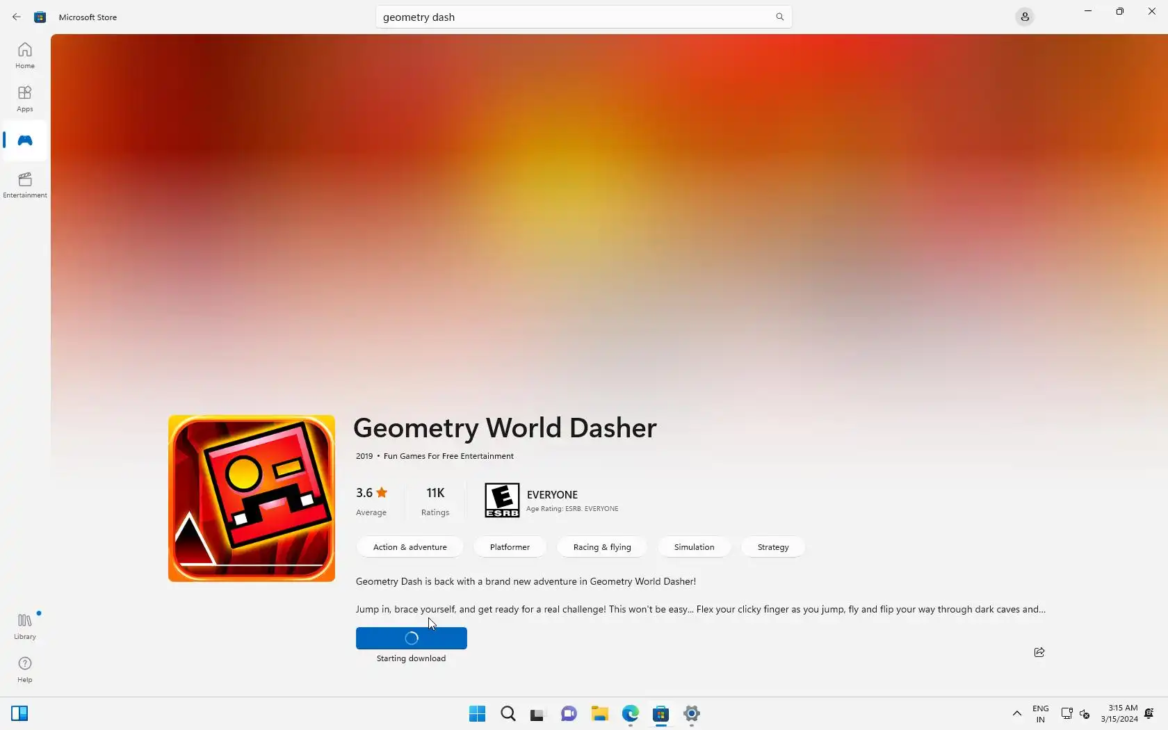Click the volume tray icon
This screenshot has height=730, width=1168.
click(1085, 714)
